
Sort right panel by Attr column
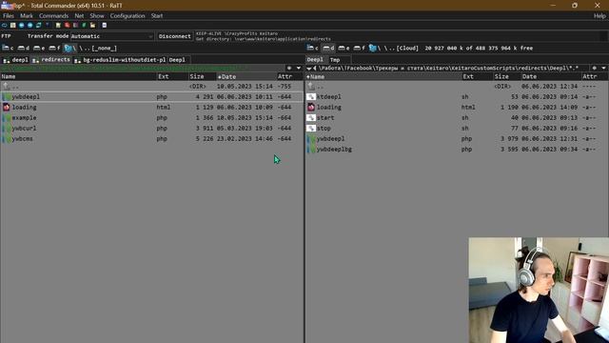point(594,76)
